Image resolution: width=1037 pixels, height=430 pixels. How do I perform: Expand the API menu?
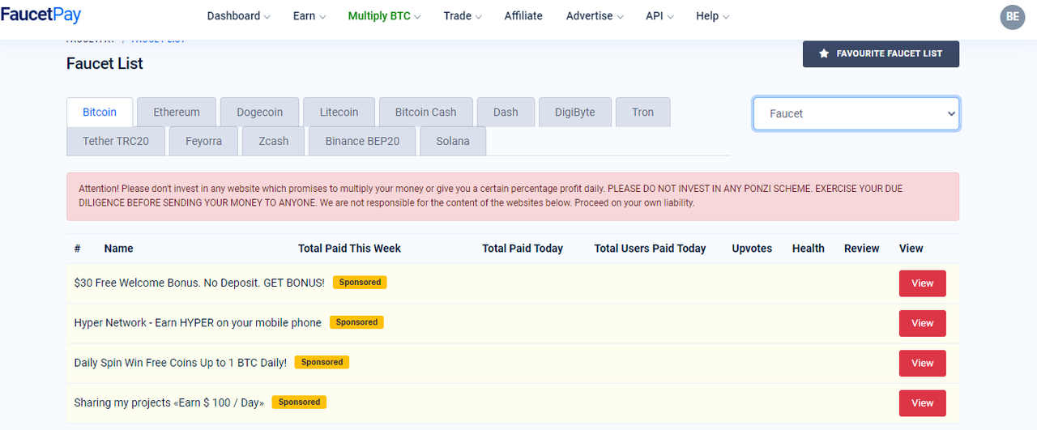coord(659,16)
